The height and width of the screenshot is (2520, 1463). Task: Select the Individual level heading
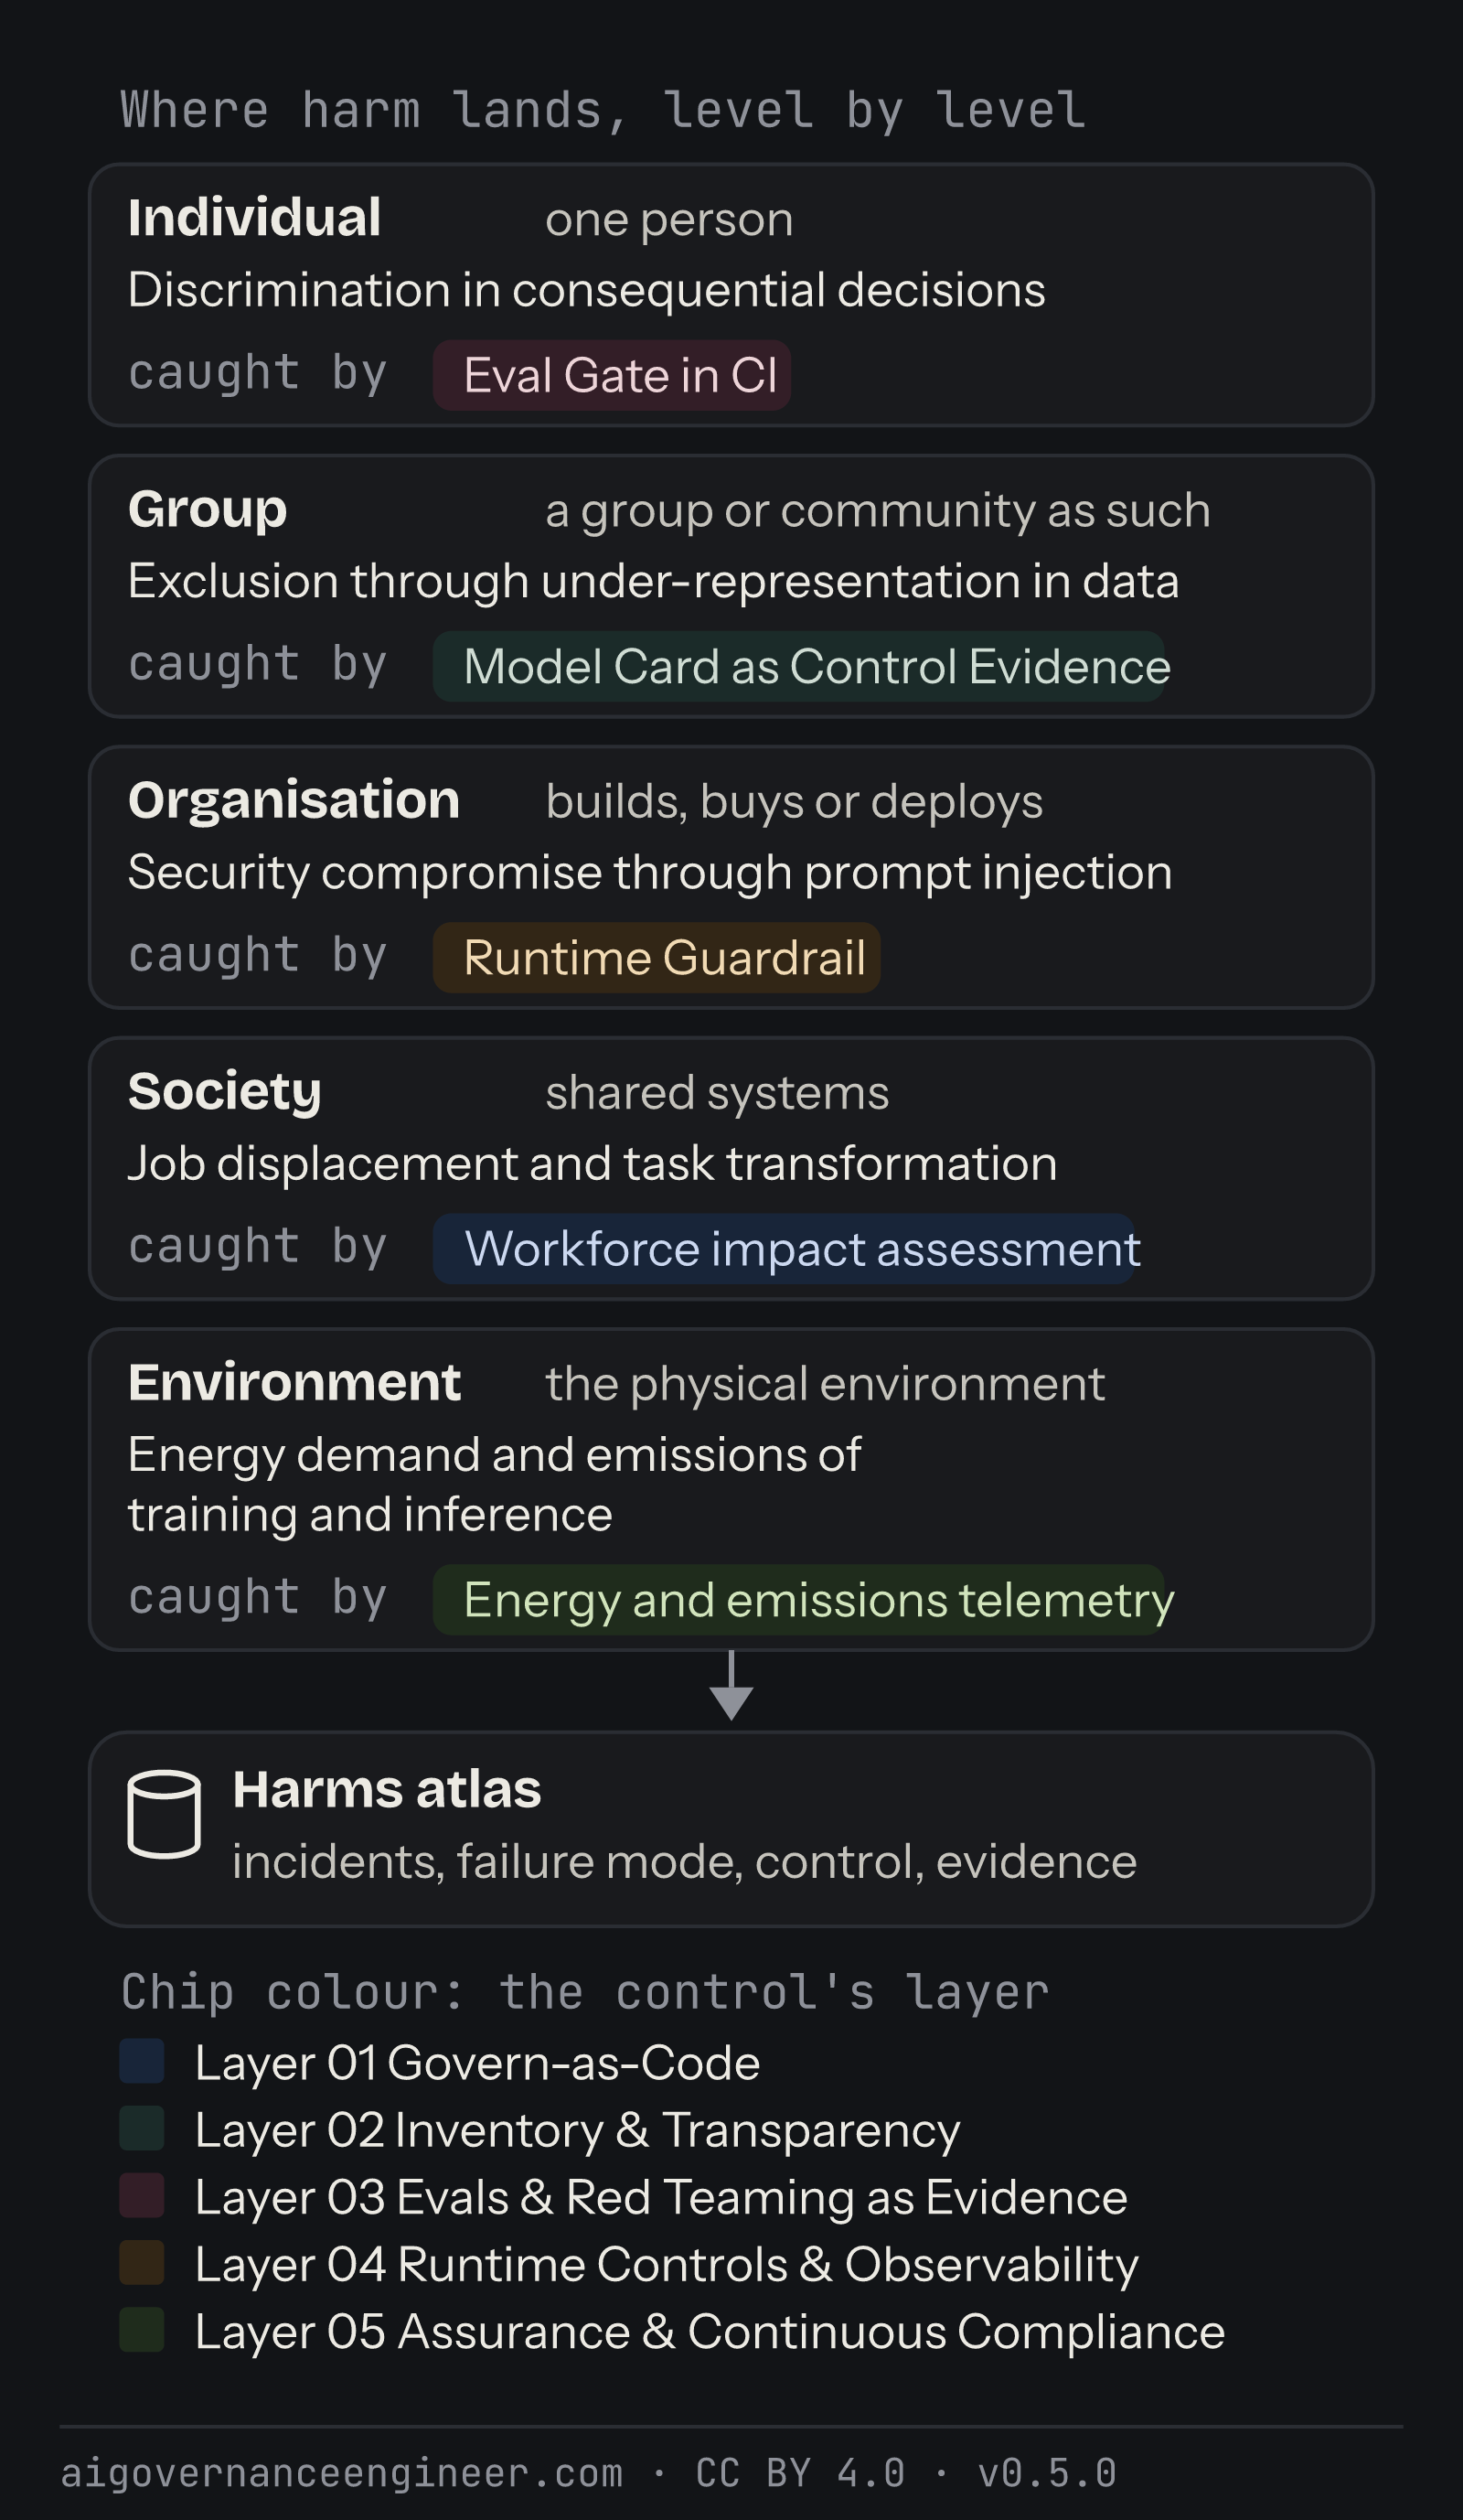coord(254,217)
